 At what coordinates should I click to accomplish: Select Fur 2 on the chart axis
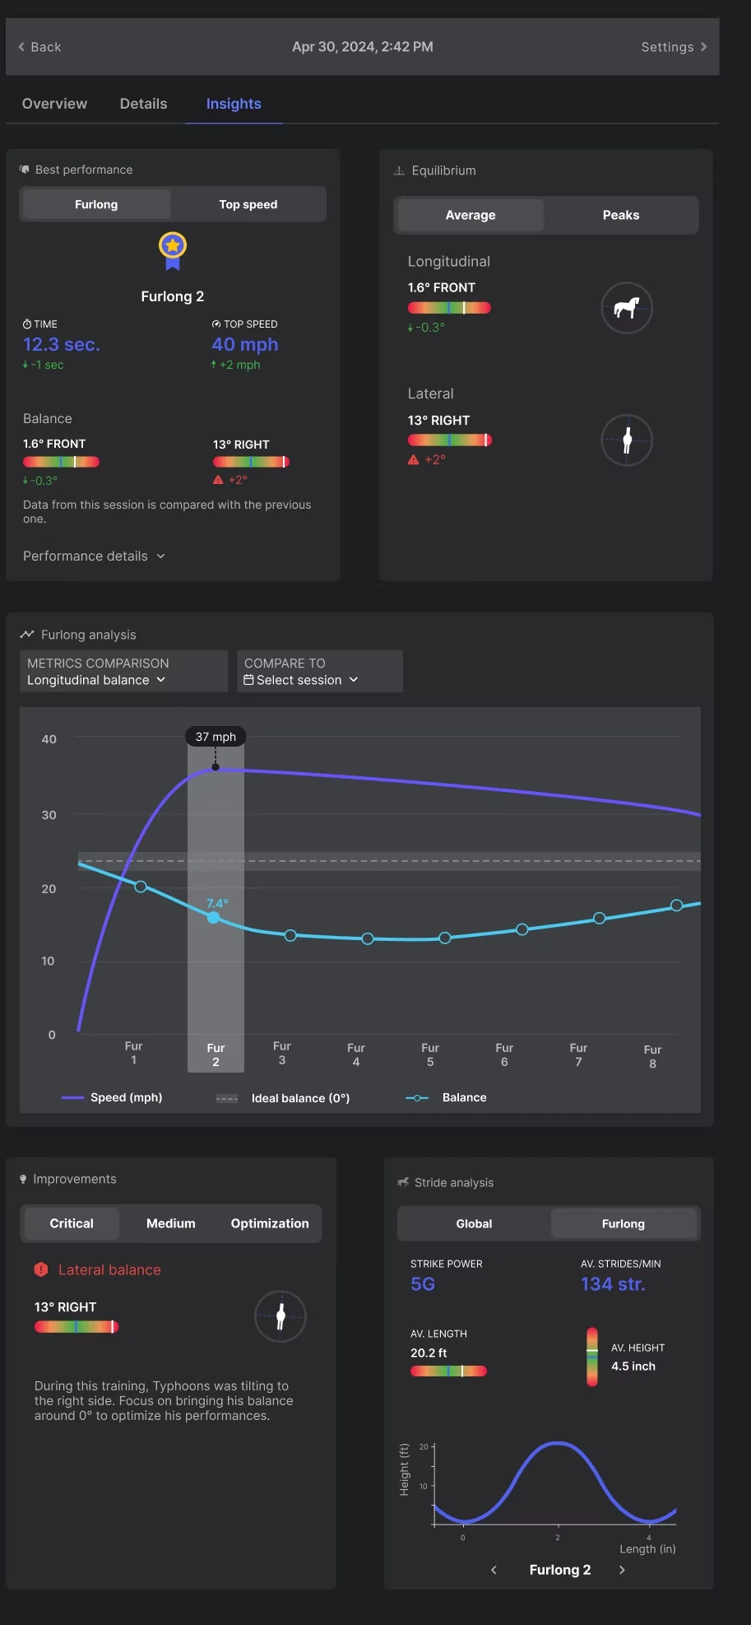(x=216, y=1055)
